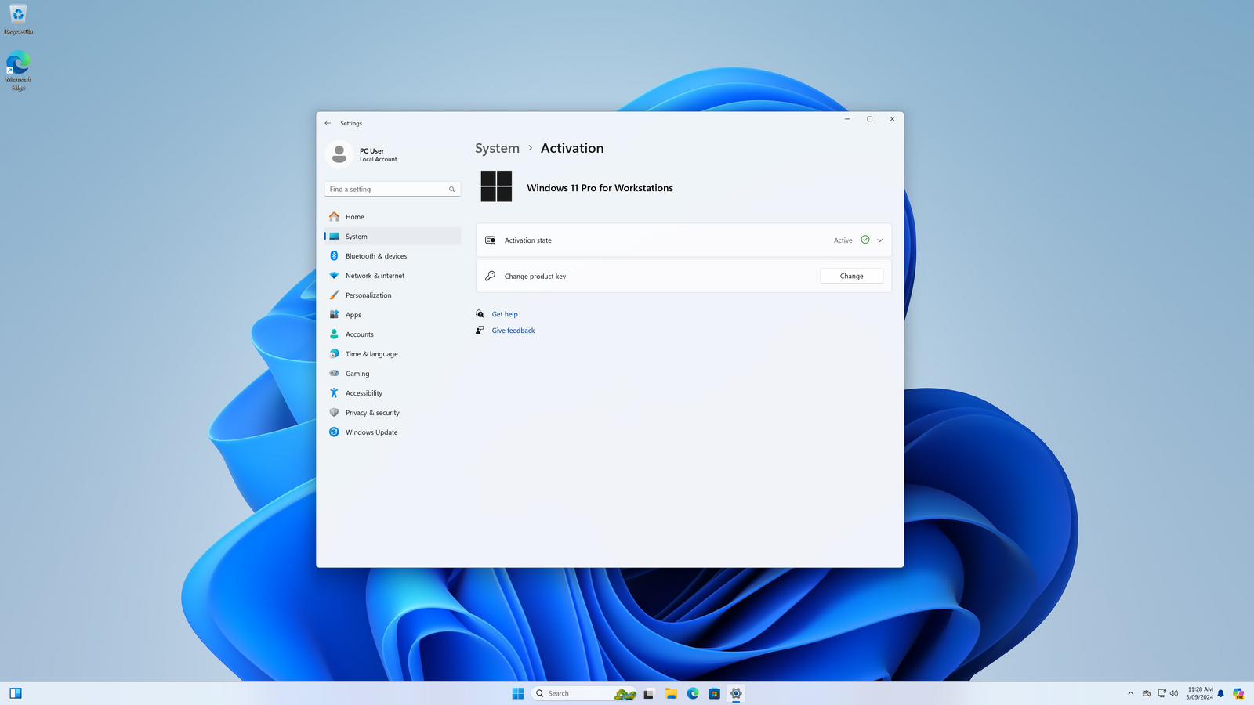Click the Activation state row label

coord(528,240)
